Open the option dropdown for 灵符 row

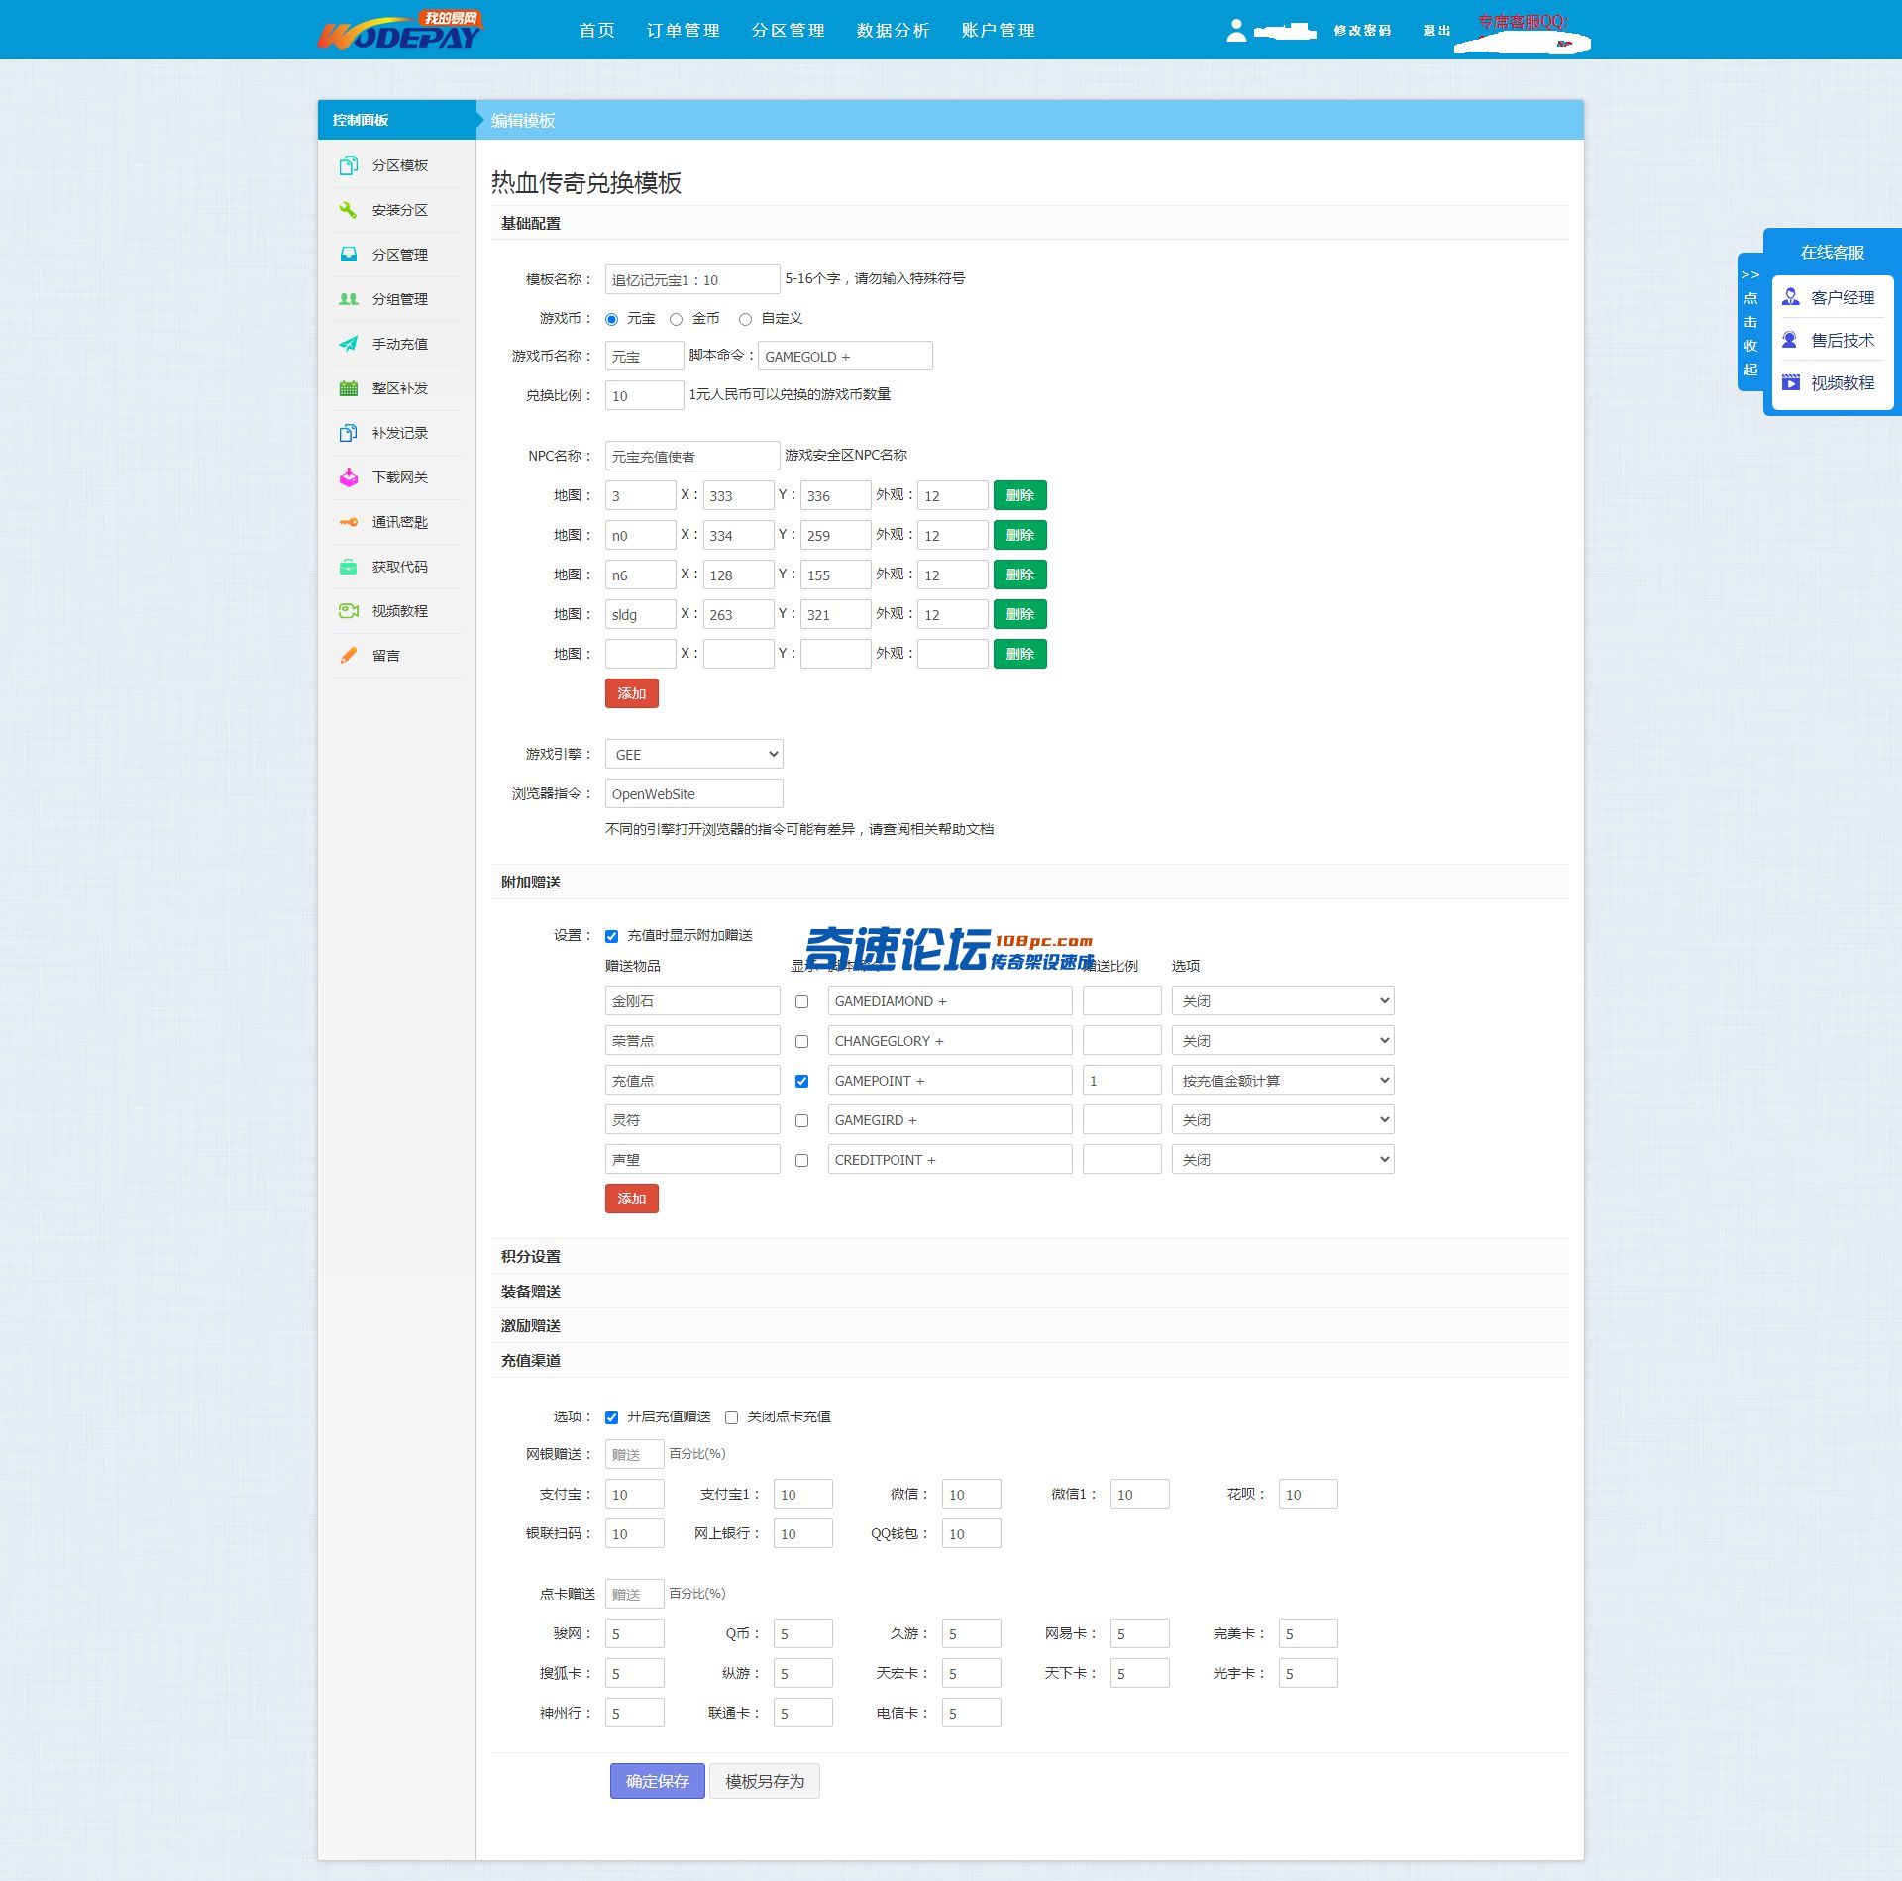tap(1283, 1119)
